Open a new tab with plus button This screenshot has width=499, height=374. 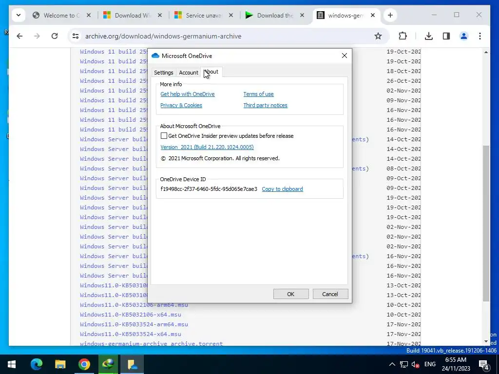[x=390, y=15]
